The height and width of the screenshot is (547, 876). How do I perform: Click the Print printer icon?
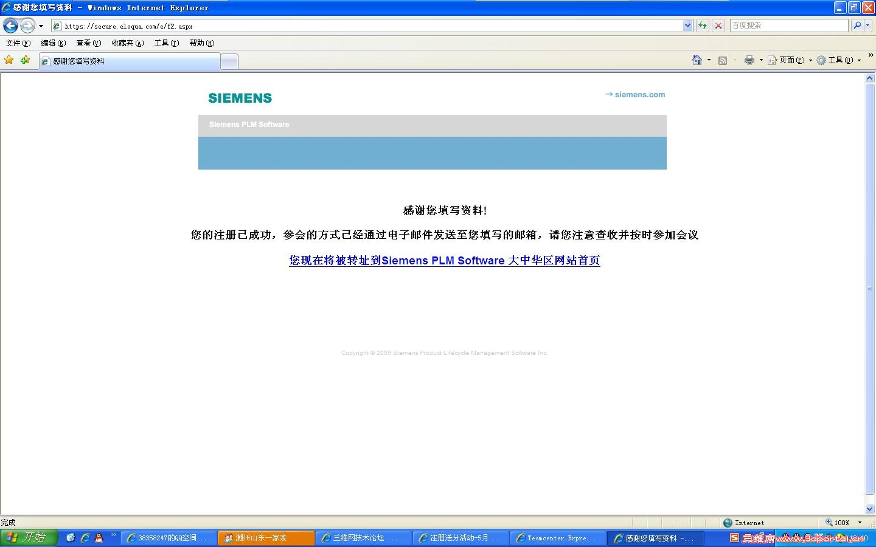[749, 60]
